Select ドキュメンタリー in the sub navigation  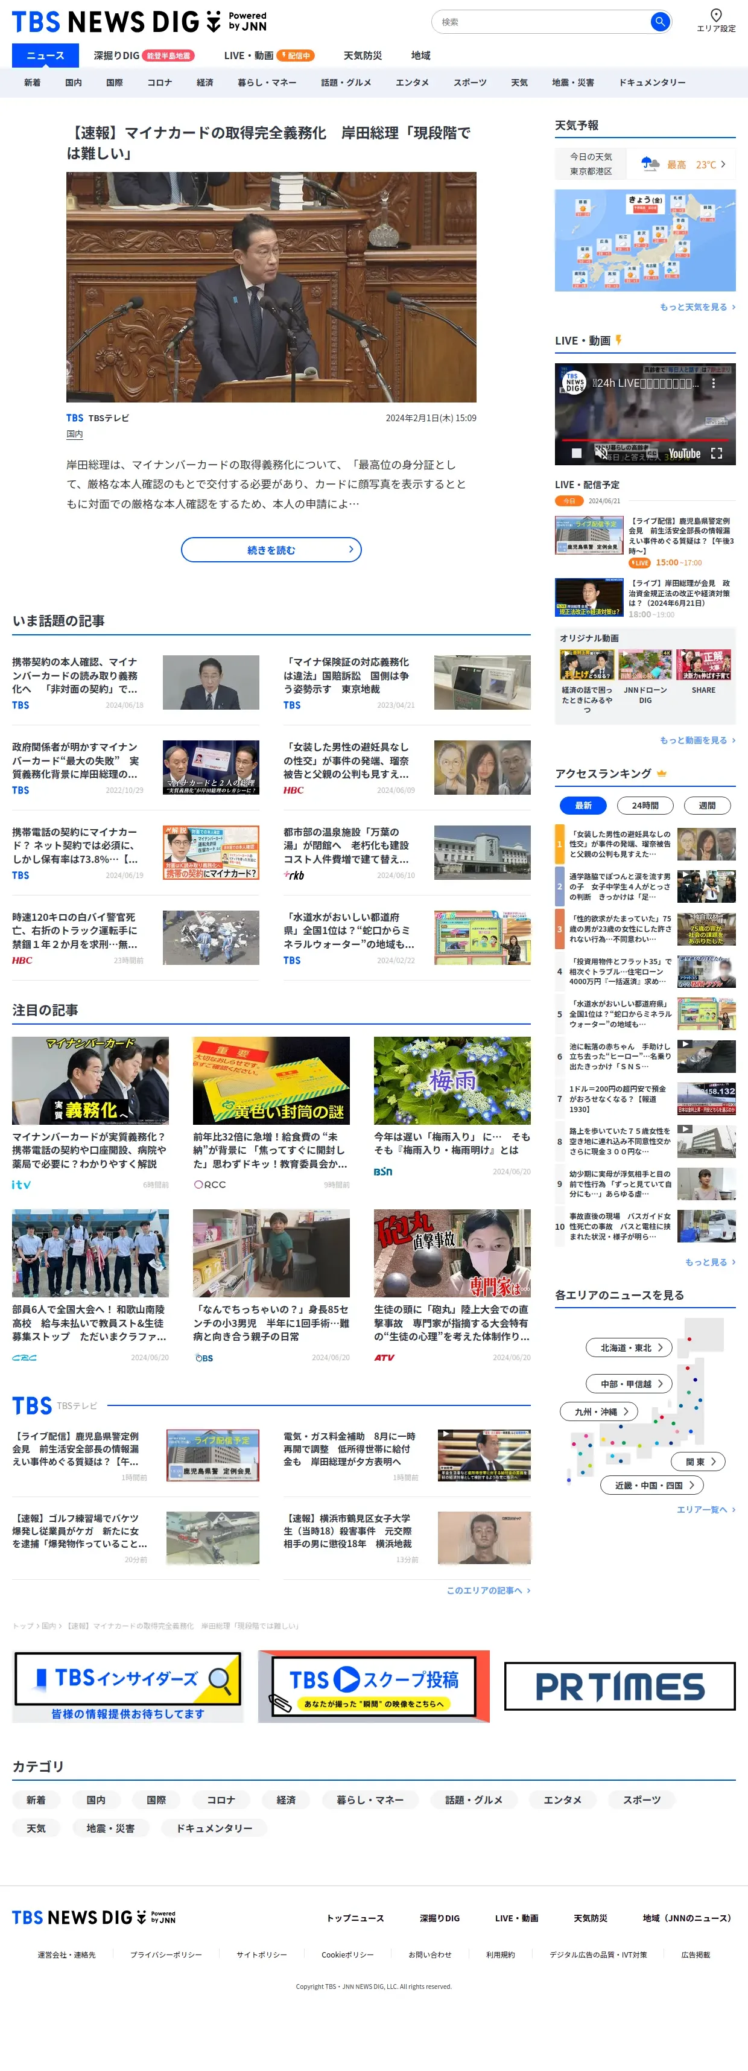[651, 82]
